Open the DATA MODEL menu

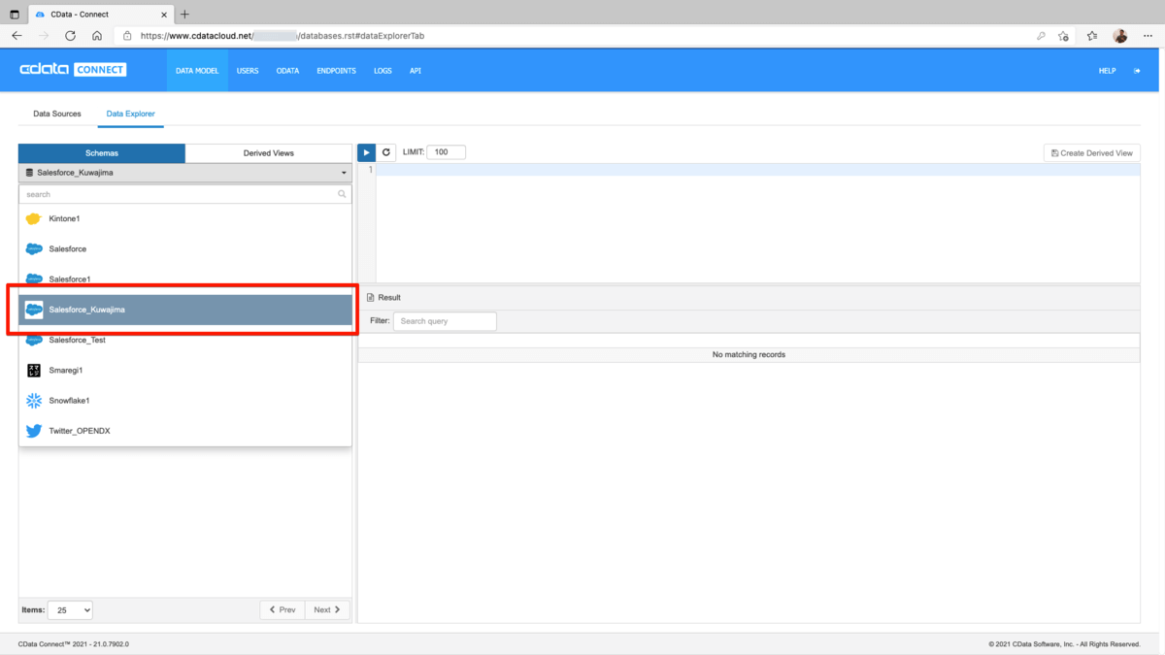(x=197, y=71)
